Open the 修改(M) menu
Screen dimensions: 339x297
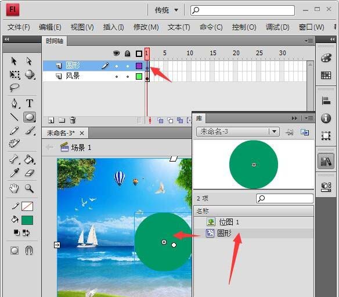[146, 27]
